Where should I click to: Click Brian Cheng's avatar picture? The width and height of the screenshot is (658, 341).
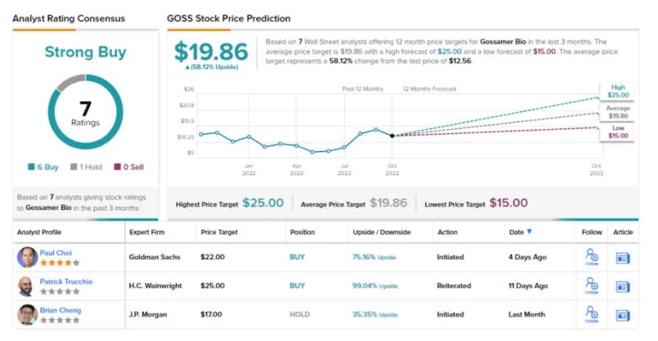pos(27,314)
